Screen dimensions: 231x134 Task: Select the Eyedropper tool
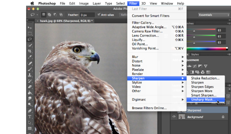30,57
